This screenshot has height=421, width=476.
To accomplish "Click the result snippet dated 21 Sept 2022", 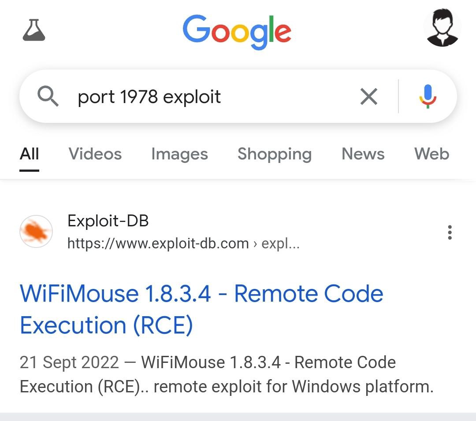I will 227,375.
